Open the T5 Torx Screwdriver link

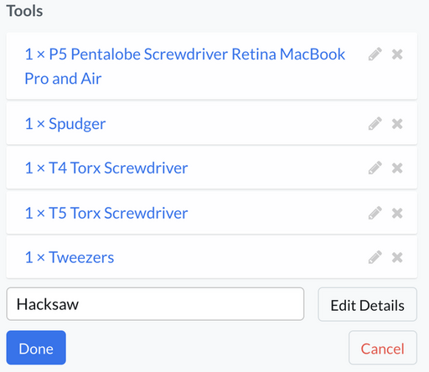[x=106, y=213]
